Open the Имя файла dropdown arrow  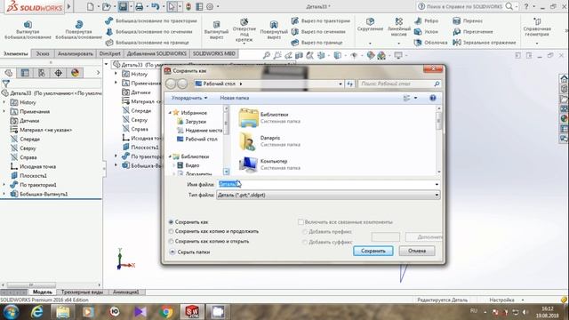coord(437,184)
